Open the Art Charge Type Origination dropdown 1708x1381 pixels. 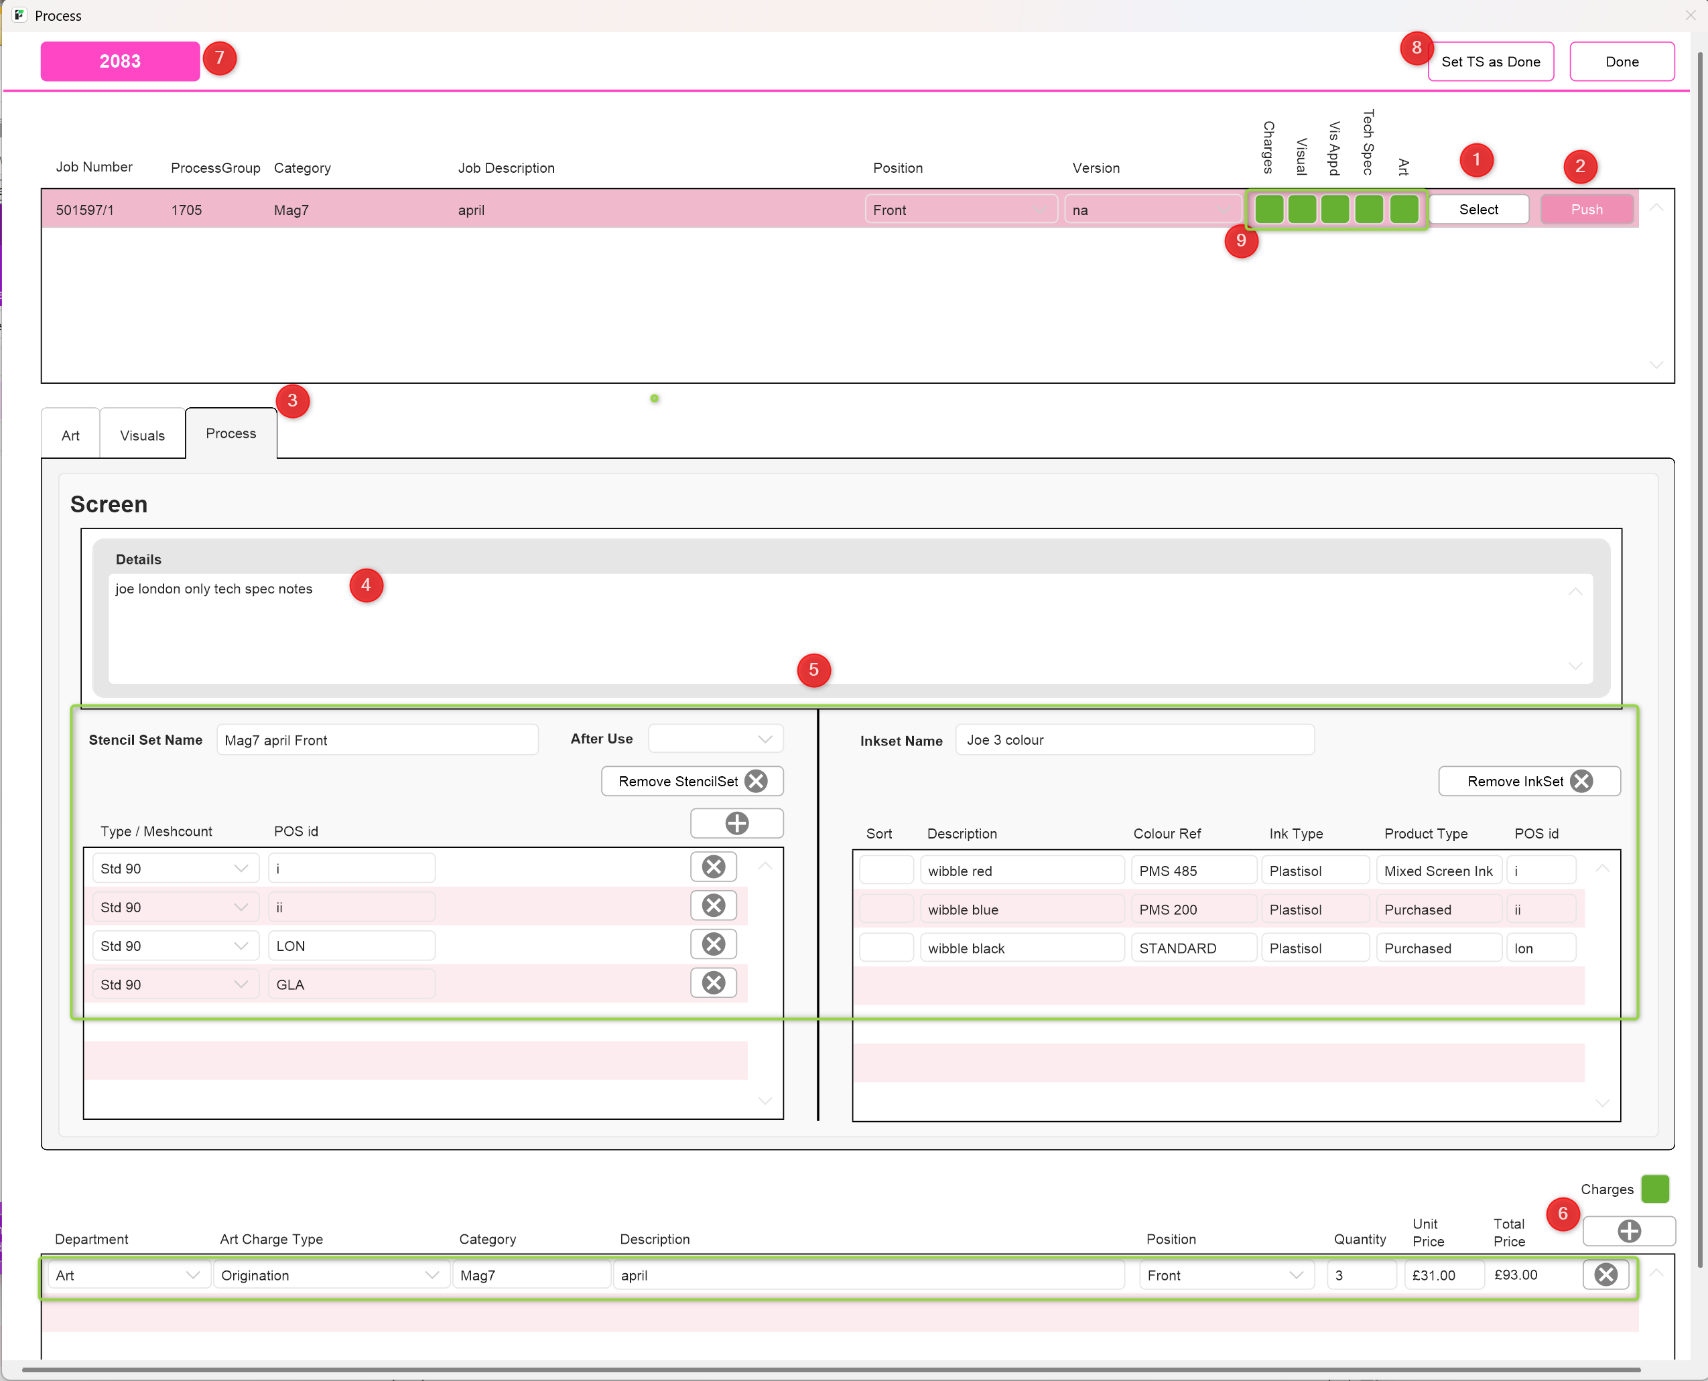(330, 1275)
